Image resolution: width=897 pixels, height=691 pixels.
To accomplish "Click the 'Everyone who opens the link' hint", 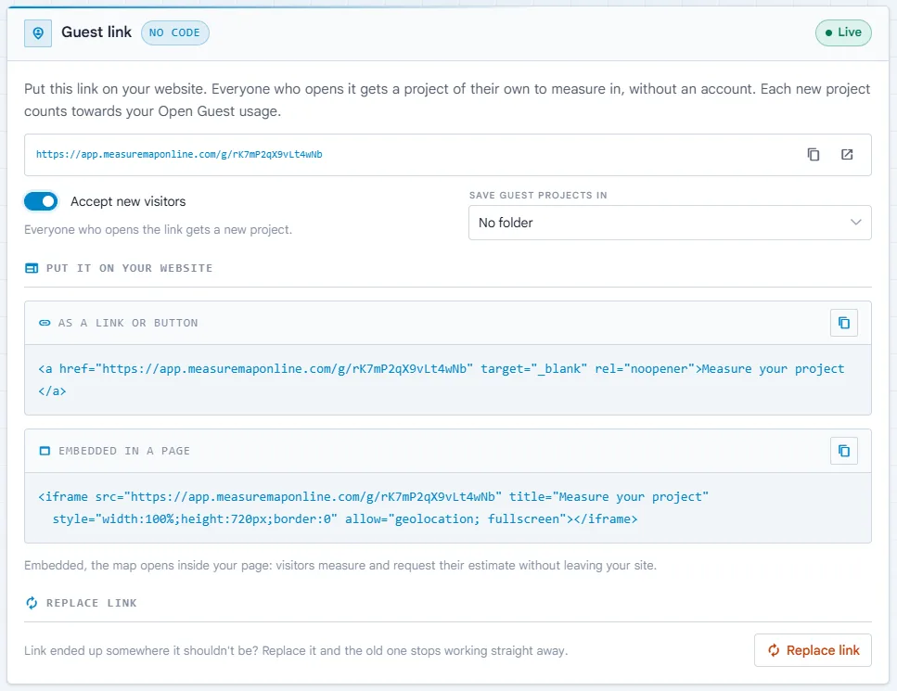I will tap(158, 230).
